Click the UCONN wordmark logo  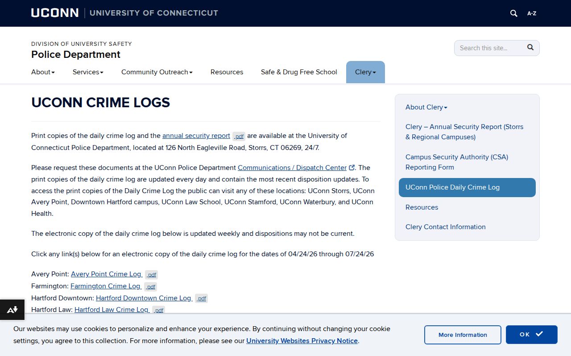click(x=55, y=13)
